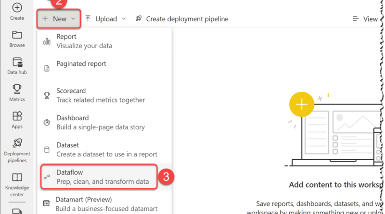Choose Scorecard in the New menu

(x=104, y=95)
